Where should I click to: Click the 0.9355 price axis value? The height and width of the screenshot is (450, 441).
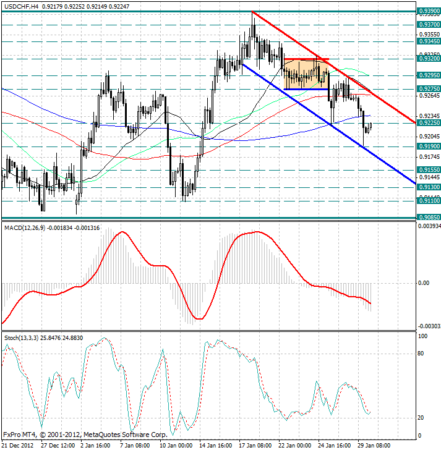(x=429, y=35)
